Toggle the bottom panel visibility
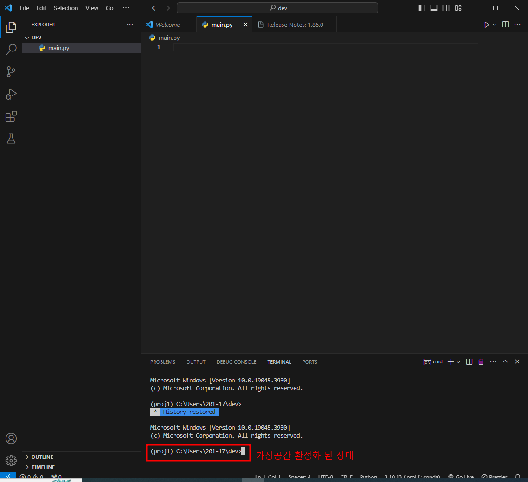Viewport: 528px width, 482px height. (434, 8)
